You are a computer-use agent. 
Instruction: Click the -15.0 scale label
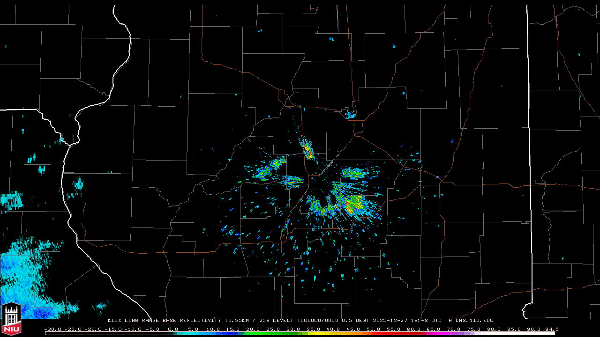(x=113, y=329)
